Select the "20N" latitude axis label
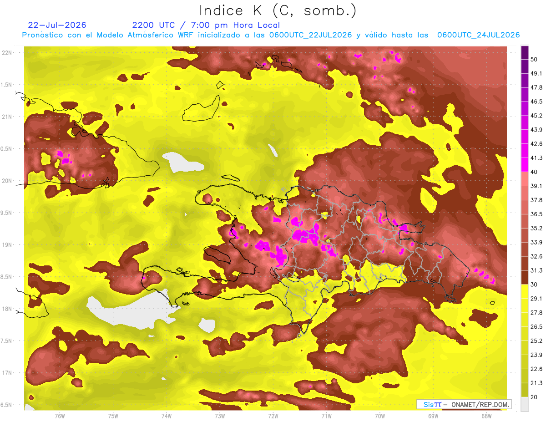The width and height of the screenshot is (546, 422). [x=7, y=181]
